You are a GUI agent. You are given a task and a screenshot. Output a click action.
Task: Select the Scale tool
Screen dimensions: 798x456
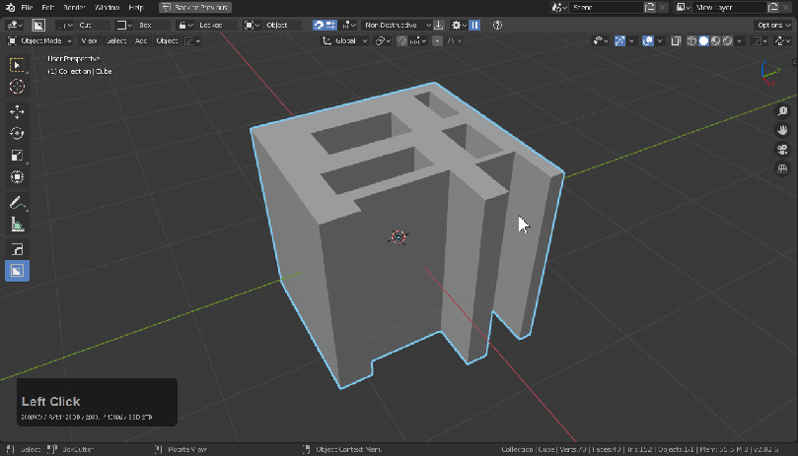17,156
